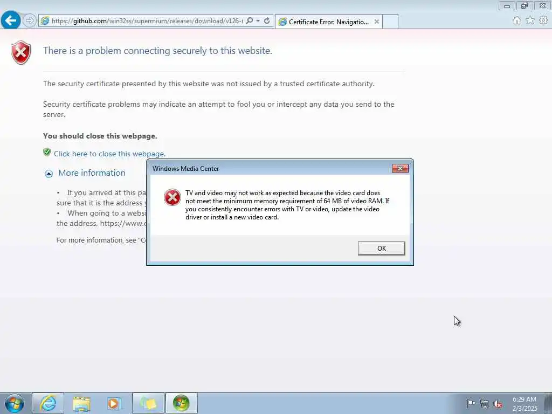The height and width of the screenshot is (414, 552).
Task: Go back with the blue back arrow
Action: point(11,20)
